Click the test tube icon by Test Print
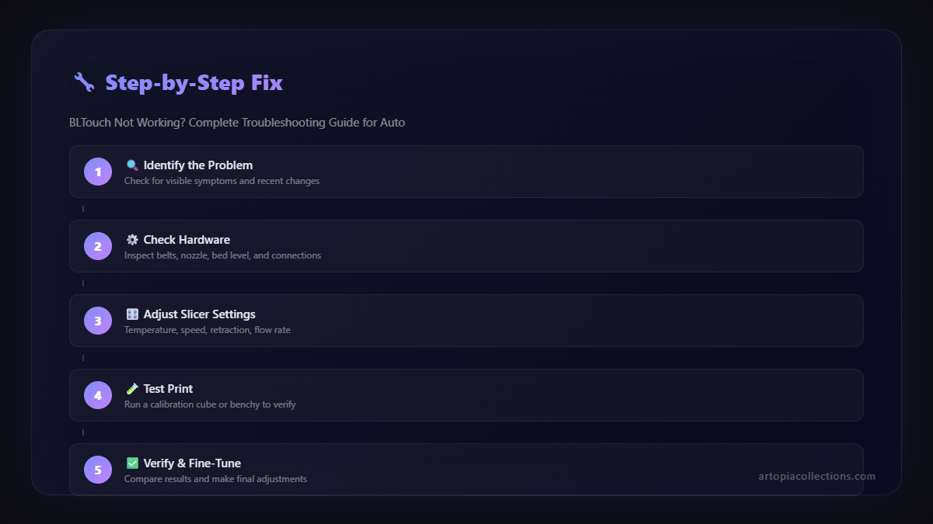This screenshot has height=524, width=933. click(132, 389)
